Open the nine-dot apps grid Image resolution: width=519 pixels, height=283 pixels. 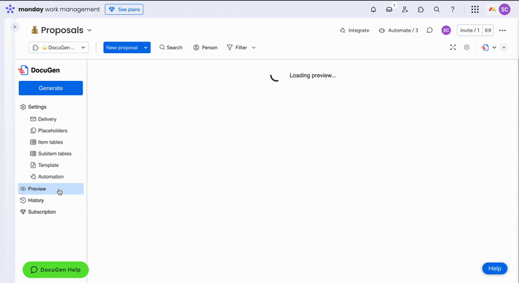tap(475, 10)
